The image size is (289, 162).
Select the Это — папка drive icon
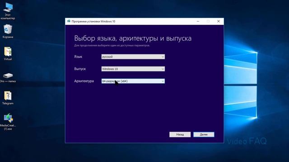(8, 77)
